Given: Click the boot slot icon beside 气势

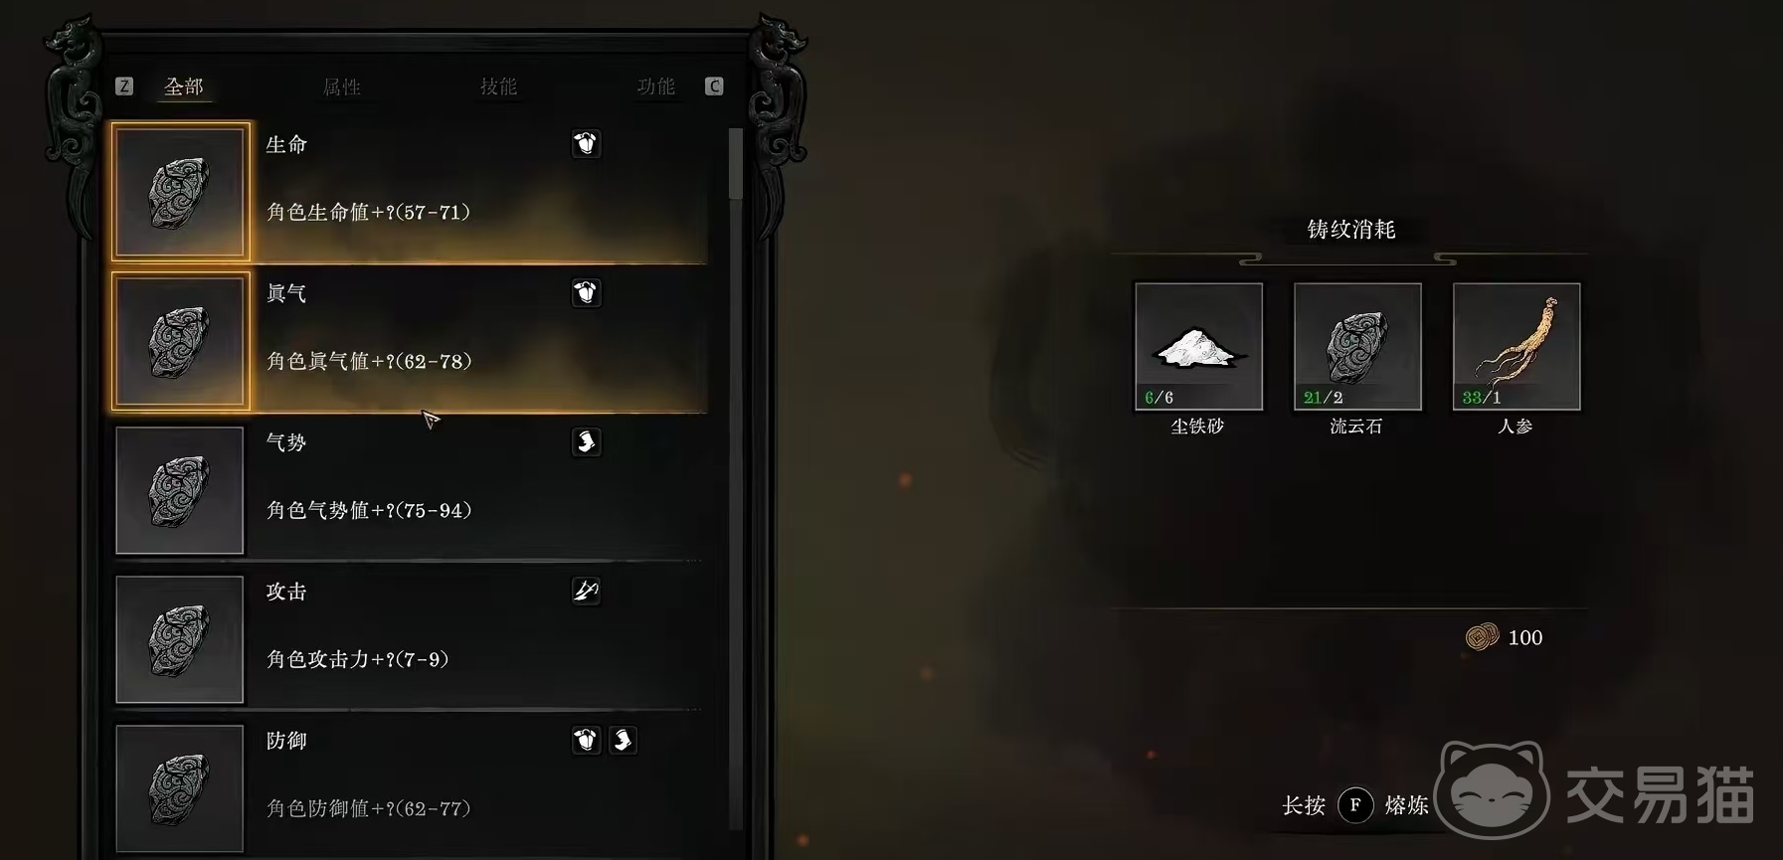Looking at the screenshot, I should point(586,442).
